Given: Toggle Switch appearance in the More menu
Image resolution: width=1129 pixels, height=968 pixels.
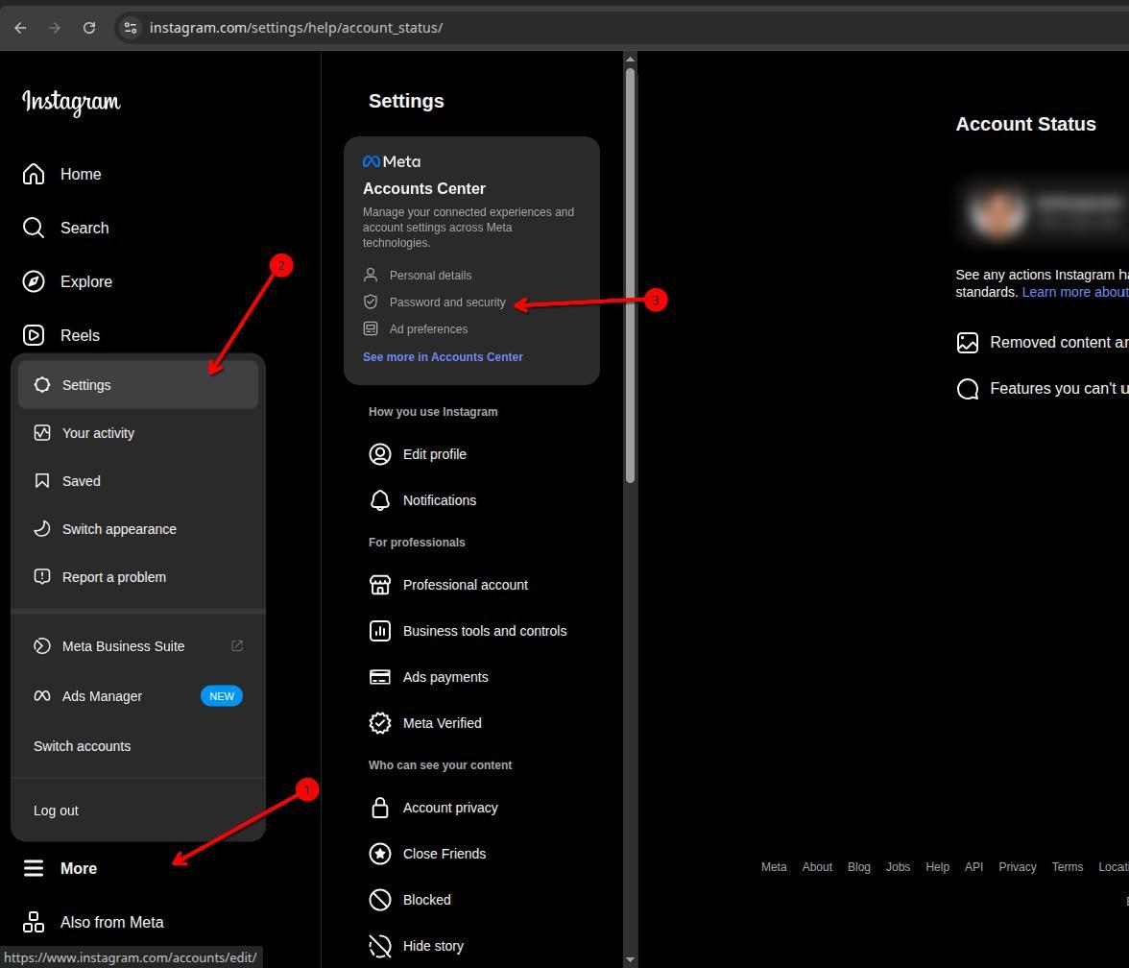Looking at the screenshot, I should coord(119,529).
